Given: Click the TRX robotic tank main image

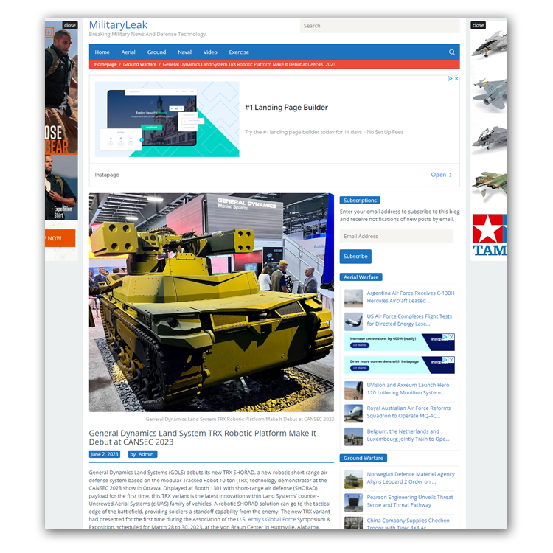Looking at the screenshot, I should (212, 302).
